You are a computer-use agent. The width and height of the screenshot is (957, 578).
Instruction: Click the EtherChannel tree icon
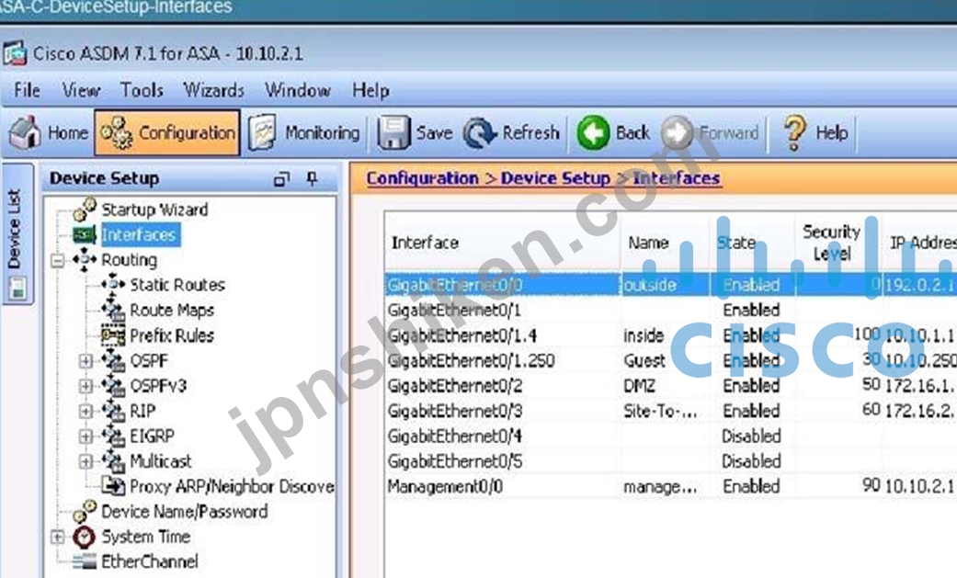click(x=85, y=561)
